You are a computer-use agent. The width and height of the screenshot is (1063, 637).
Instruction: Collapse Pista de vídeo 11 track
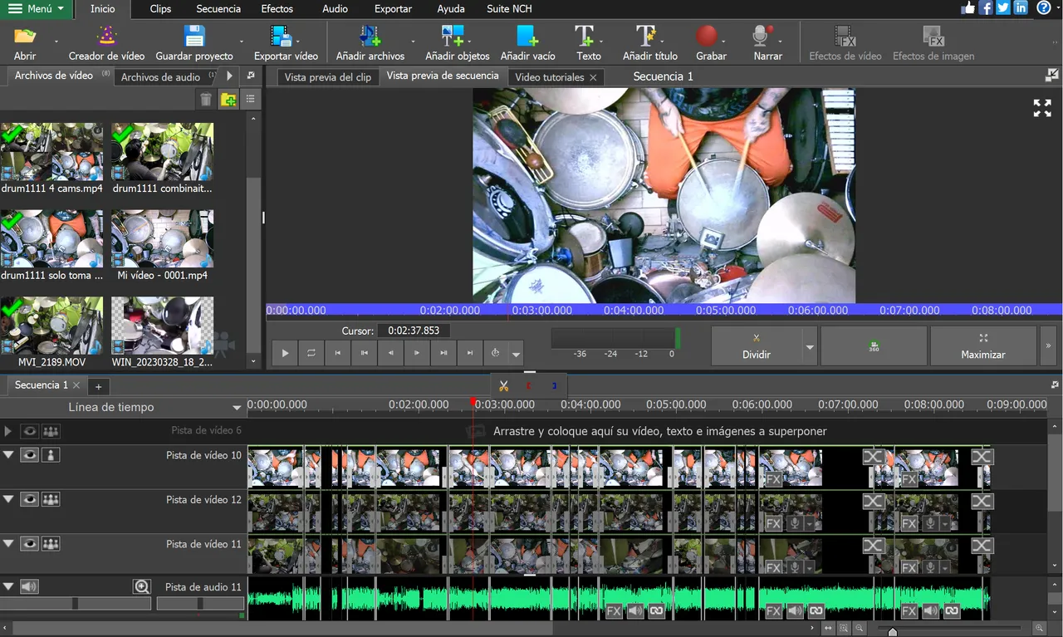[x=8, y=543]
